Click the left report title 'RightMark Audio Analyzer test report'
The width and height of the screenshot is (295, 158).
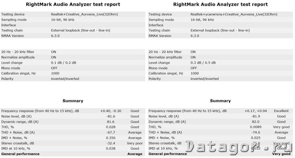pos(73,4)
